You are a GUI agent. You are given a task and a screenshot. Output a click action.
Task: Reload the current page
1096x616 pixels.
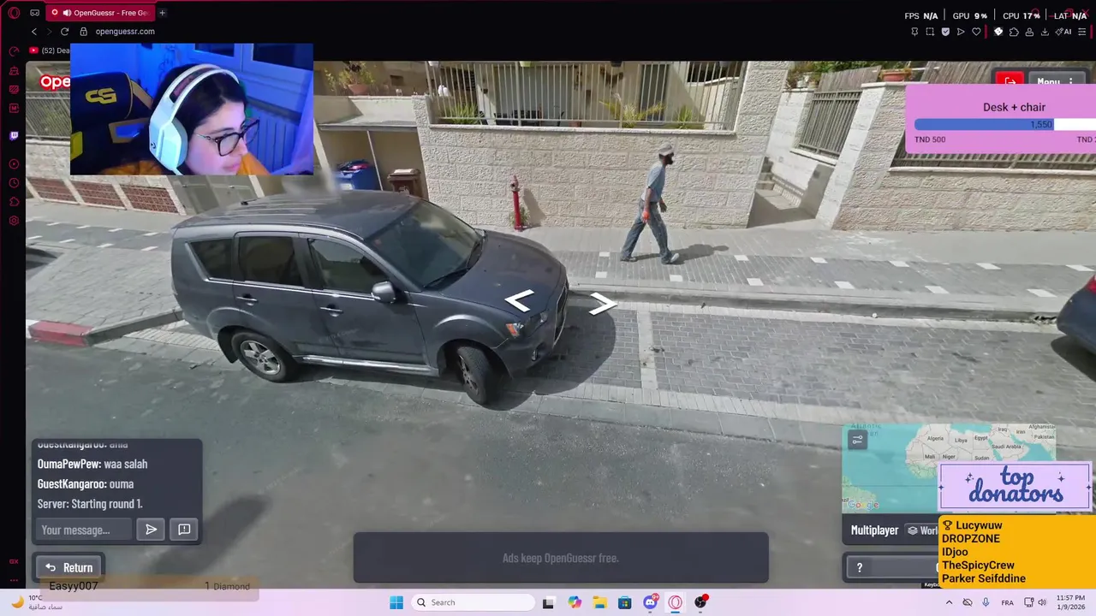pos(64,32)
